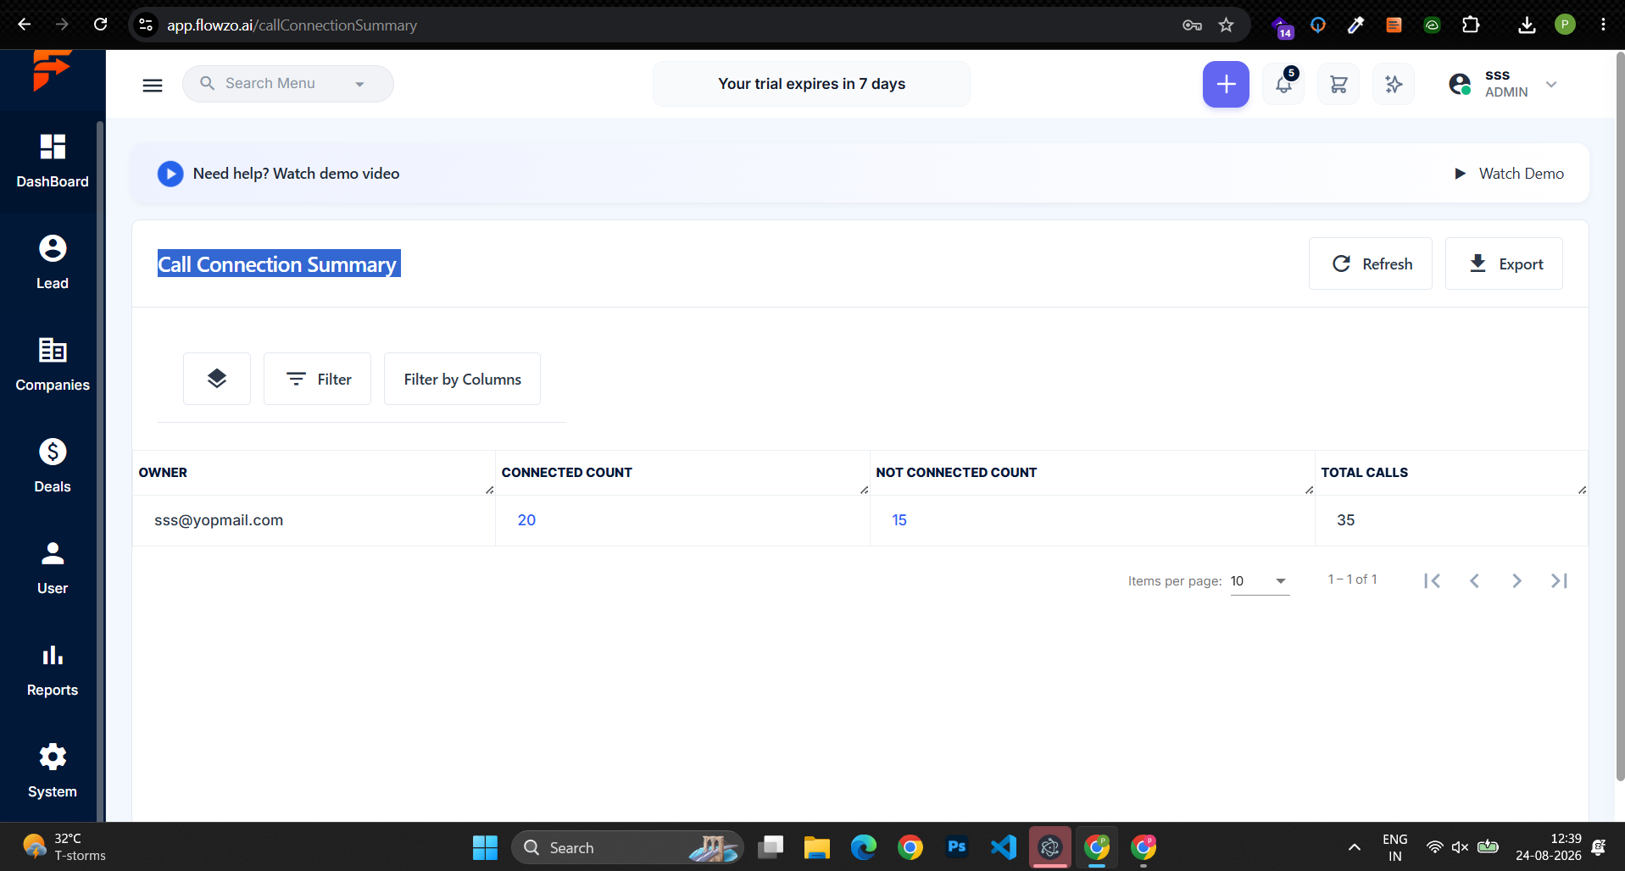Click the Refresh button
This screenshot has width=1625, height=871.
tap(1371, 264)
